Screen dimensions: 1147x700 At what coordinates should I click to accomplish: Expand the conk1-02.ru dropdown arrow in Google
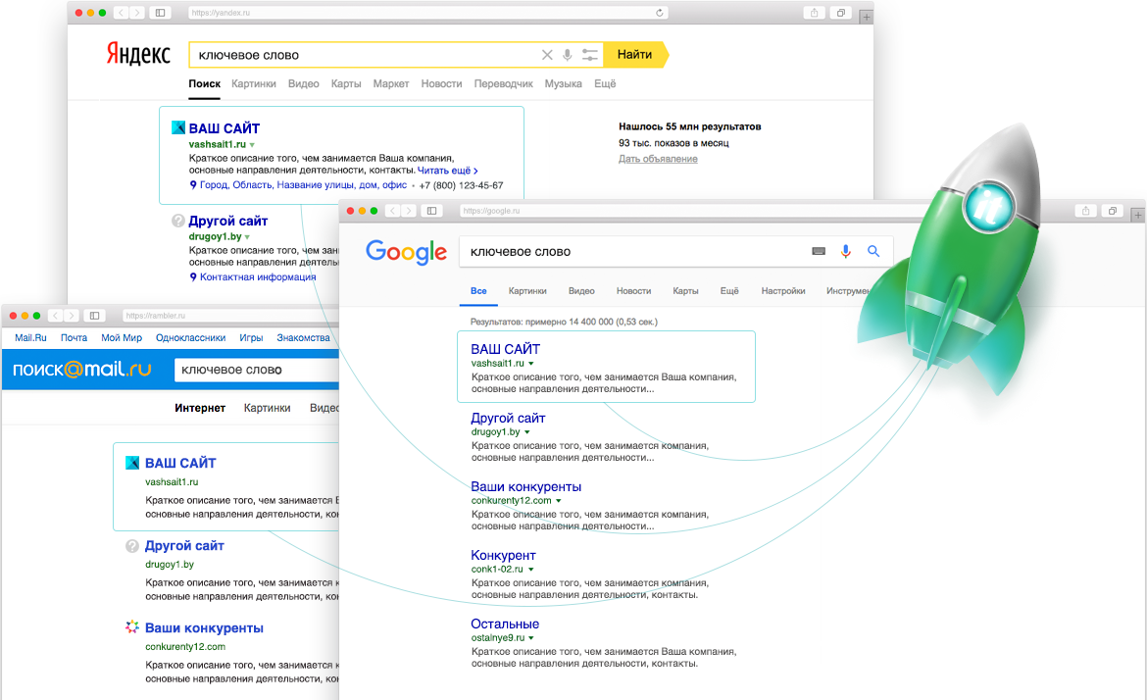coord(530,569)
